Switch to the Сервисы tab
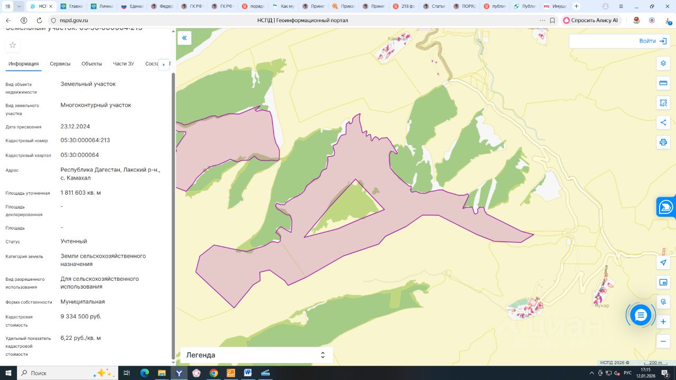Viewport: 676px width, 380px height. (x=60, y=64)
